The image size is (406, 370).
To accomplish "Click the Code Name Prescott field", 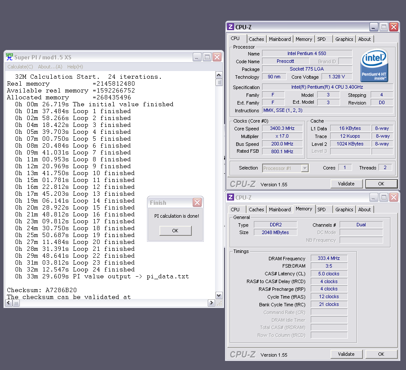I will [285, 61].
